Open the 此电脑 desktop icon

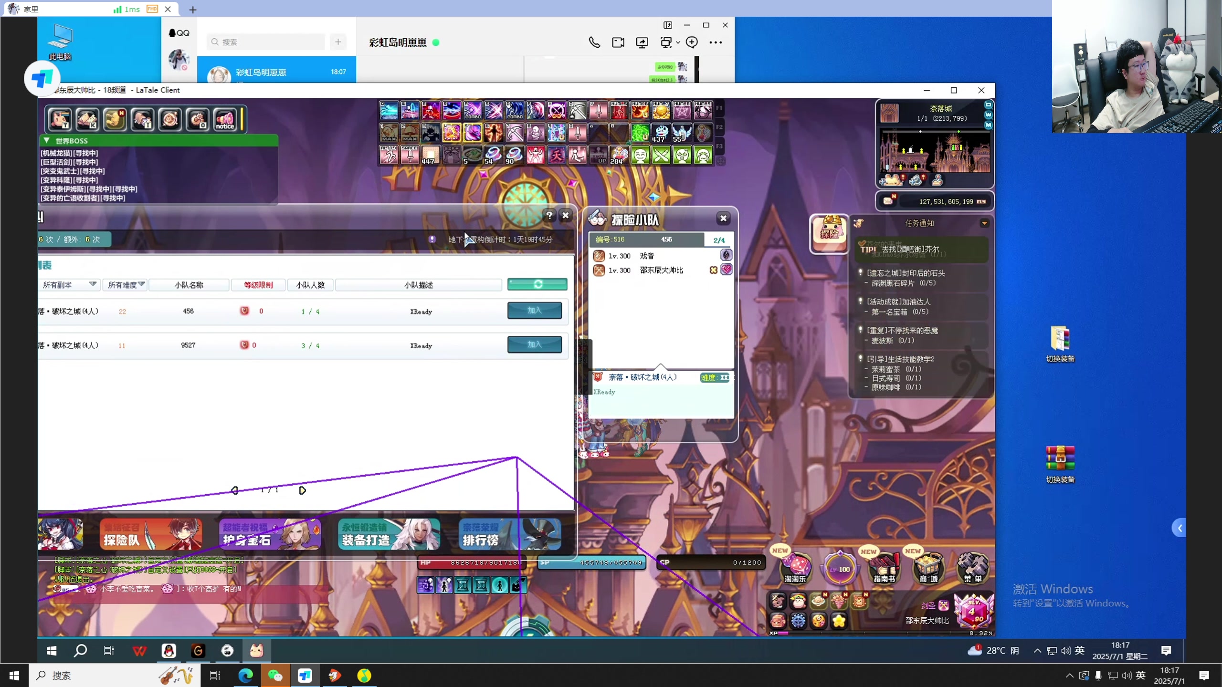(61, 42)
